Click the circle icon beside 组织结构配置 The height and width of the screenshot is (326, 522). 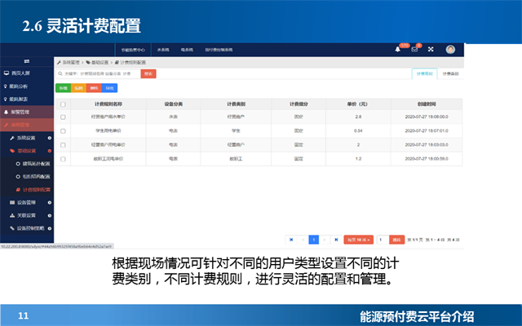click(x=18, y=177)
